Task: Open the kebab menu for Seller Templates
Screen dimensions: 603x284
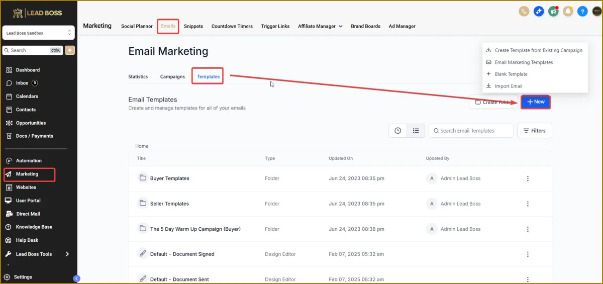Action: [528, 204]
